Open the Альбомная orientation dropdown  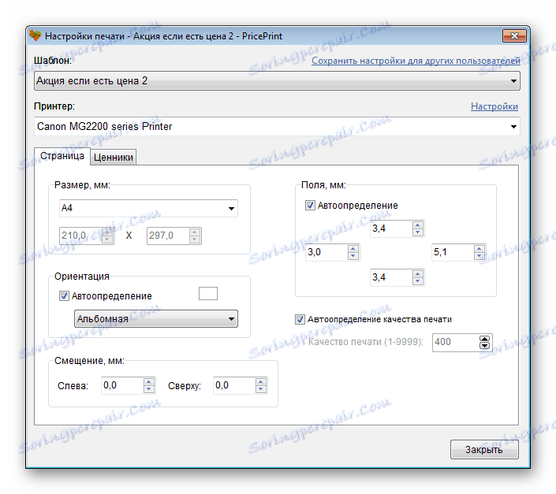(155, 319)
